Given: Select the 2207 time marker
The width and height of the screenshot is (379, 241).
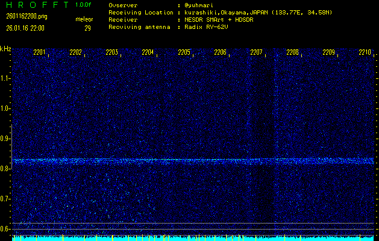Looking at the screenshot, I should tap(257, 52).
